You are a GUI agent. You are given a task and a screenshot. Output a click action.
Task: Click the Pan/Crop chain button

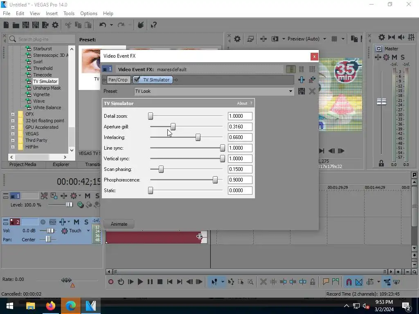[x=118, y=80]
